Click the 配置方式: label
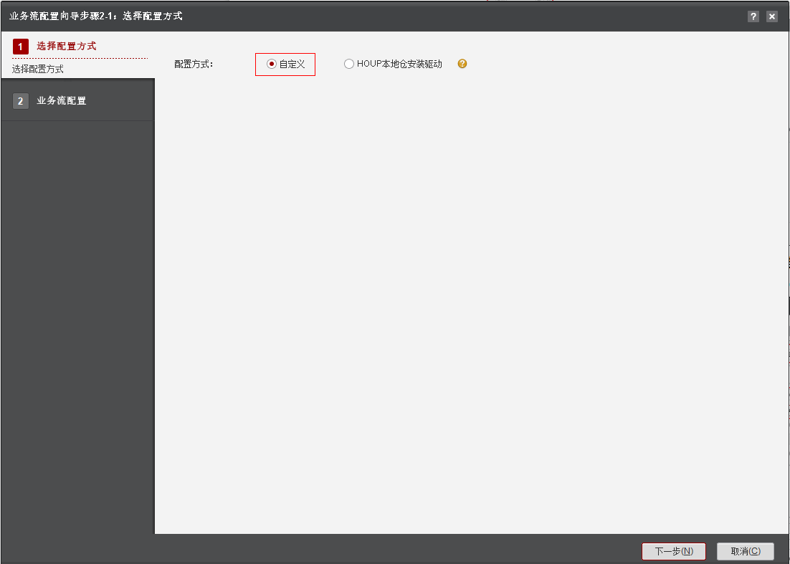The width and height of the screenshot is (790, 564). pyautogui.click(x=194, y=64)
